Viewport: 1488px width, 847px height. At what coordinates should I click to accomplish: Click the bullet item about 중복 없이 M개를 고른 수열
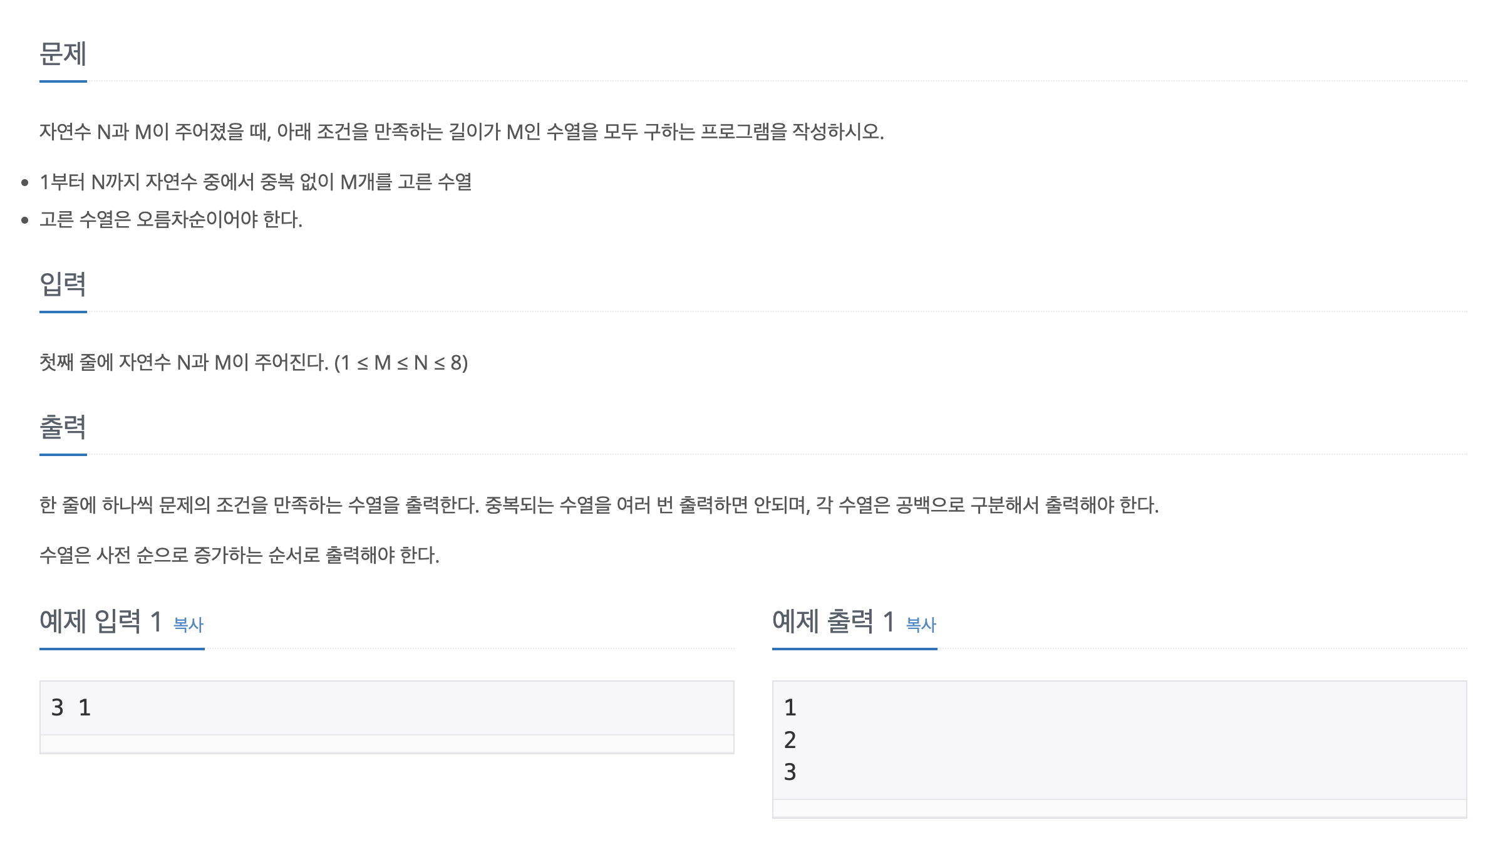pos(256,182)
